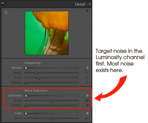Click the Luminance noise reduction slider handle
Screen dimensions: 148x123
(x=26, y=96)
